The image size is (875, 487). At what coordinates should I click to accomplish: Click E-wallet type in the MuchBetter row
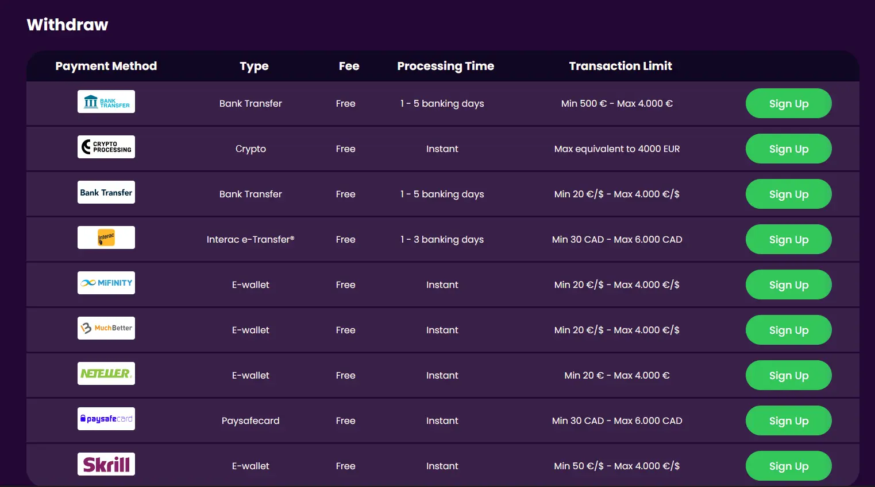point(250,330)
